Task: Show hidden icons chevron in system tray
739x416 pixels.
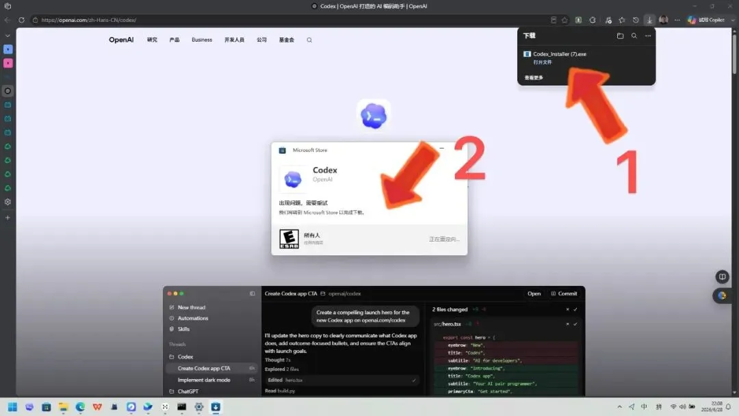Action: [620, 407]
